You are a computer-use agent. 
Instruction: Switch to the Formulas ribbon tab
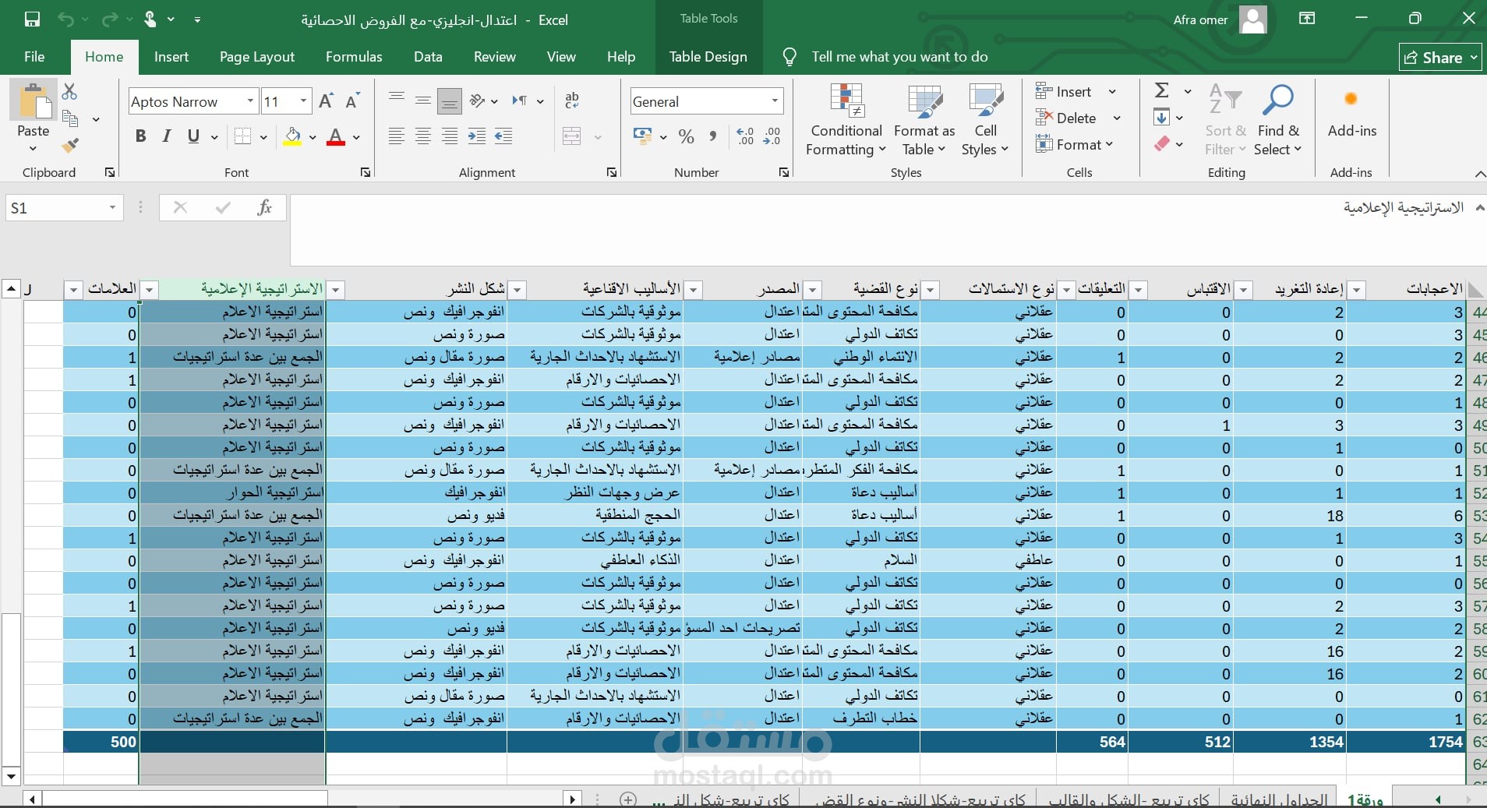(x=354, y=57)
